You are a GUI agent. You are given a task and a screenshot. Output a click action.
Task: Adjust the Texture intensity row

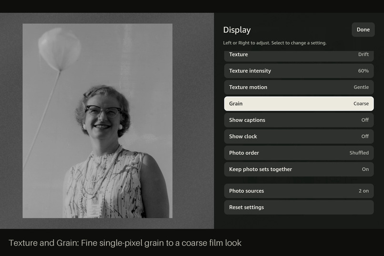coord(299,71)
